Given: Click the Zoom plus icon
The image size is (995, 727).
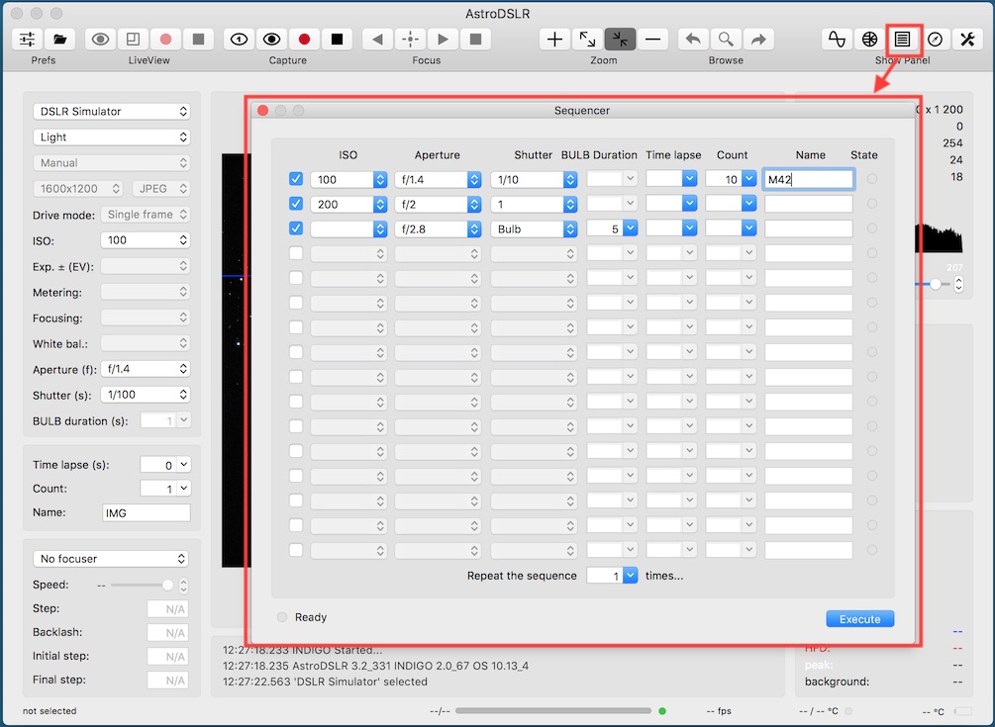Looking at the screenshot, I should 554,40.
